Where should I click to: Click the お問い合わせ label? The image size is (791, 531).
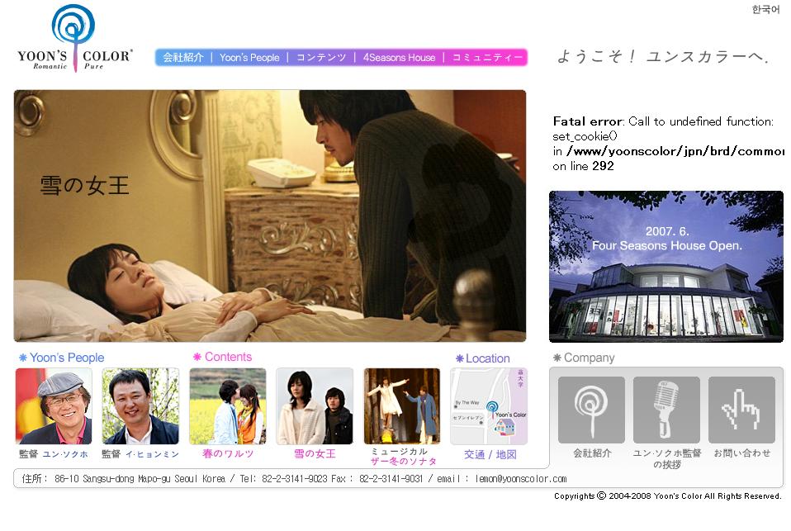(x=742, y=453)
